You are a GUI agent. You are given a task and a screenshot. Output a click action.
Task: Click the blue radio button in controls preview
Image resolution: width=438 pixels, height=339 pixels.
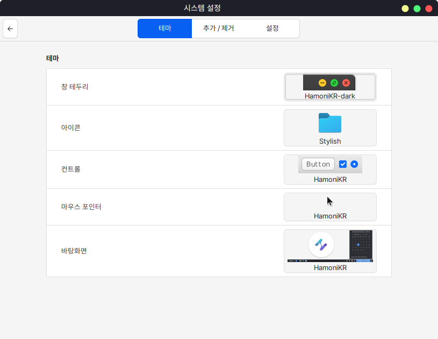tap(354, 164)
